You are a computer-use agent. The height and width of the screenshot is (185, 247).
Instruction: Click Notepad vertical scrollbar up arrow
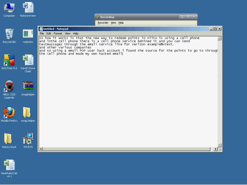click(219, 38)
